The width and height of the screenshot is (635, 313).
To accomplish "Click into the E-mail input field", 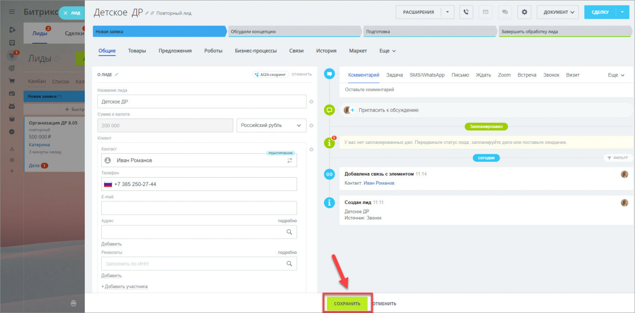I will (x=198, y=208).
